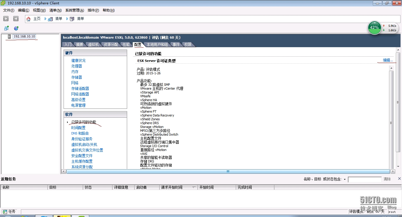The image size is (402, 217).
Task: Click the forward navigation arrow
Action: (16, 19)
